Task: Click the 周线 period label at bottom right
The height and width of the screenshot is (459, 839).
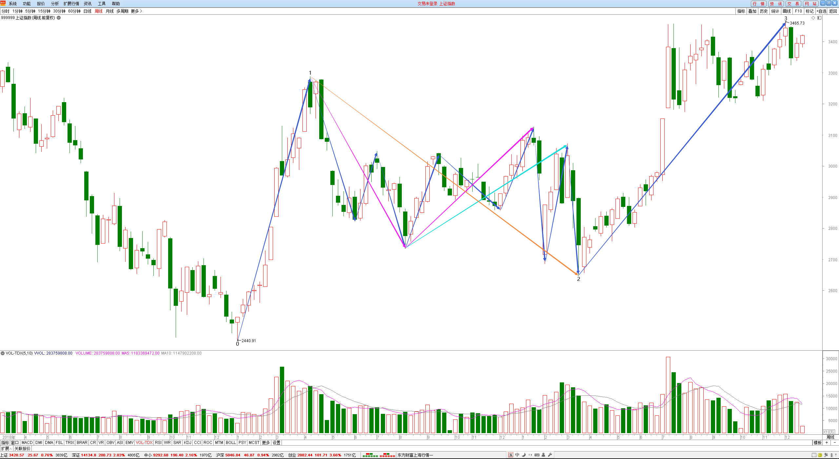Action: click(830, 437)
